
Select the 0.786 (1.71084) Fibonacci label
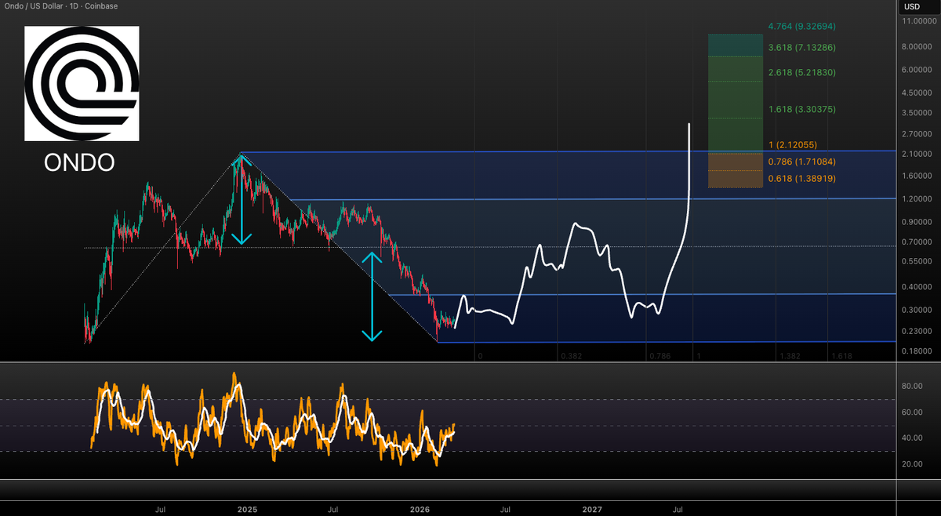point(801,162)
